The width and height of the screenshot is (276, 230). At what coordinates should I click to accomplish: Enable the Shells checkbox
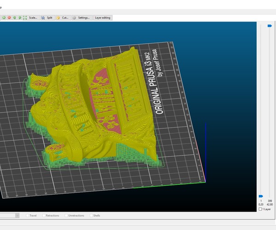point(91,215)
